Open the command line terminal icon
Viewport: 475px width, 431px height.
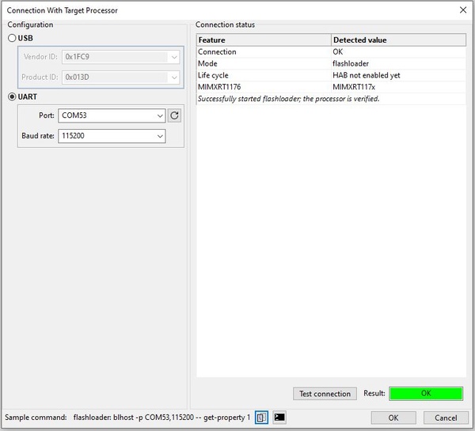click(x=279, y=418)
